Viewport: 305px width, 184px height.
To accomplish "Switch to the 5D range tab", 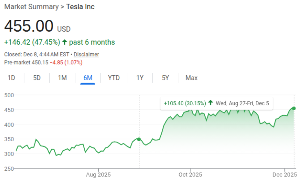I will (37, 78).
